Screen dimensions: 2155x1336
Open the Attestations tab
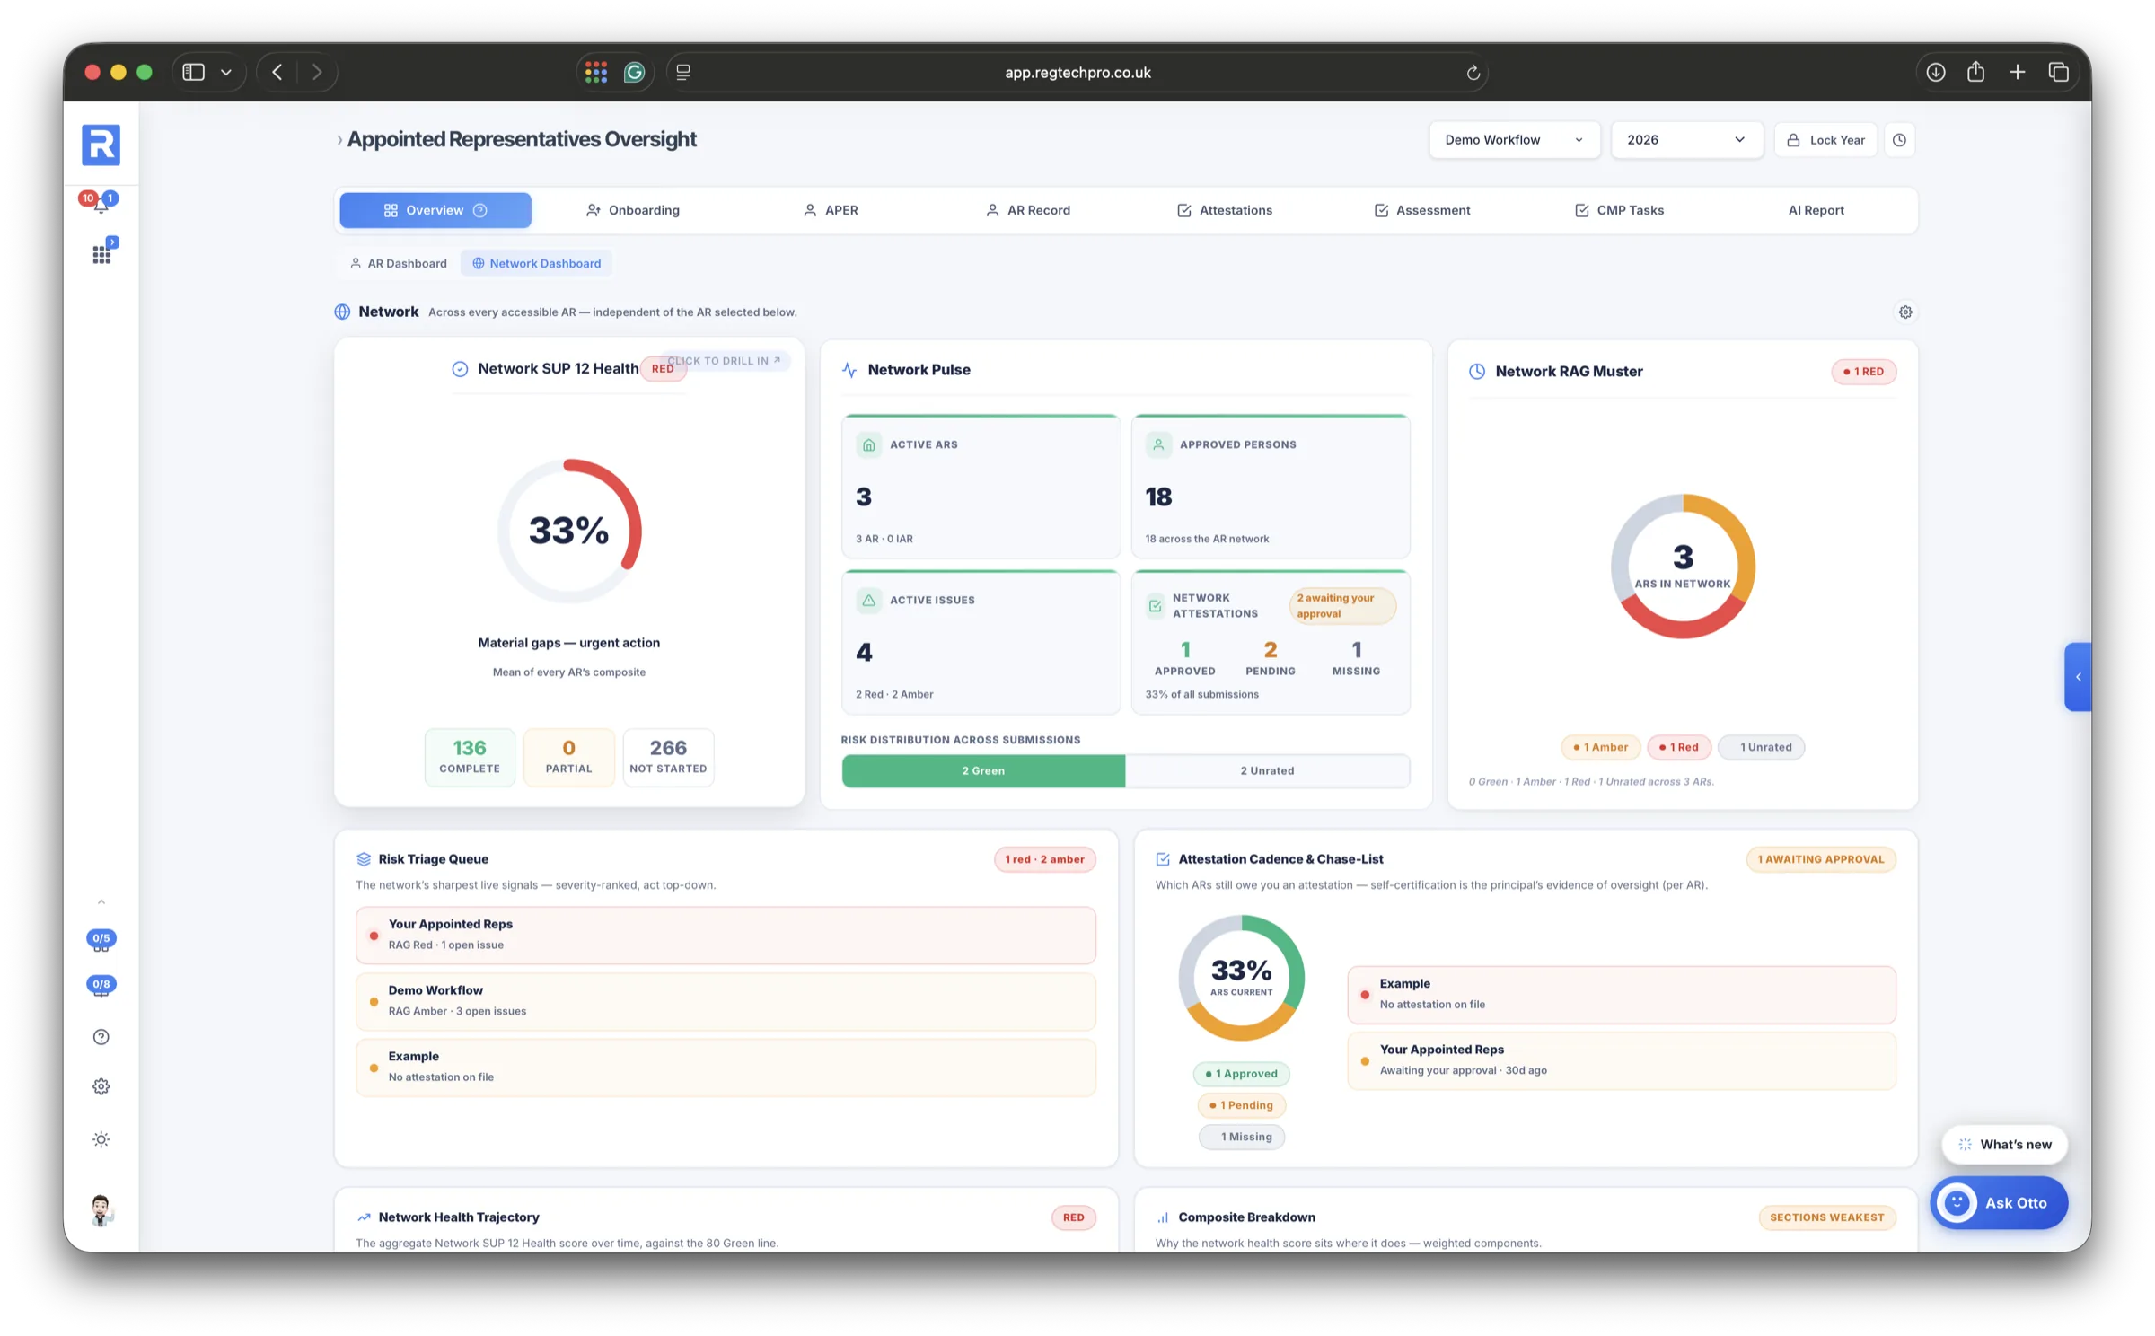coord(1224,210)
